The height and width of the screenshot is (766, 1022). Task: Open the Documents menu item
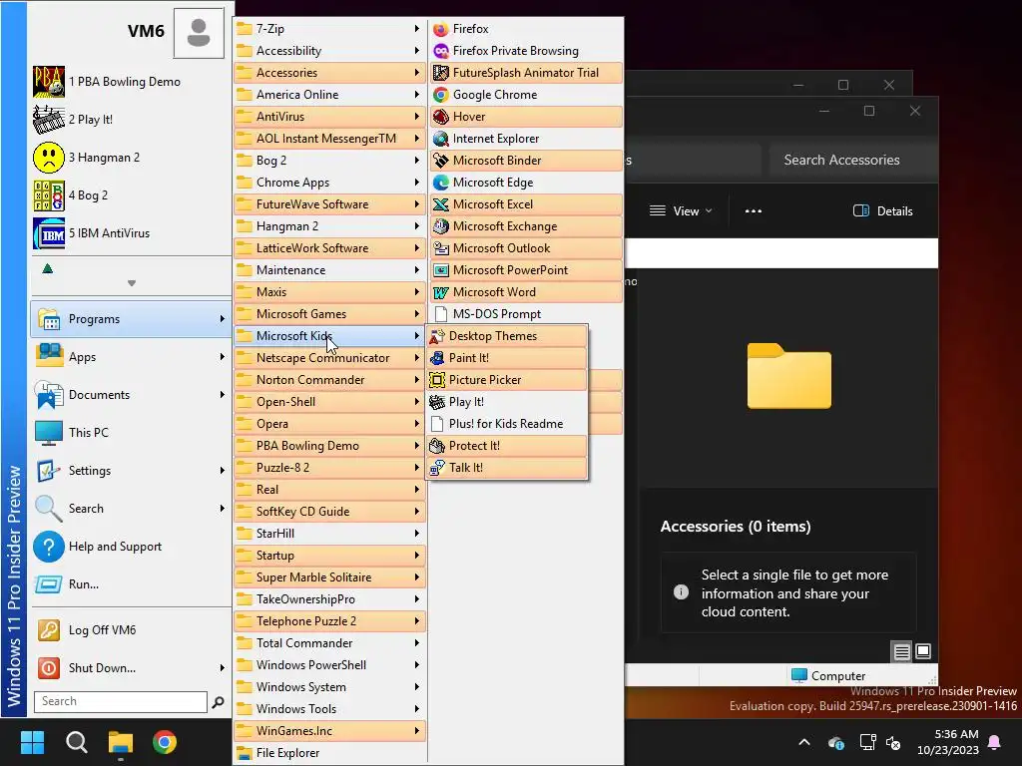131,395
